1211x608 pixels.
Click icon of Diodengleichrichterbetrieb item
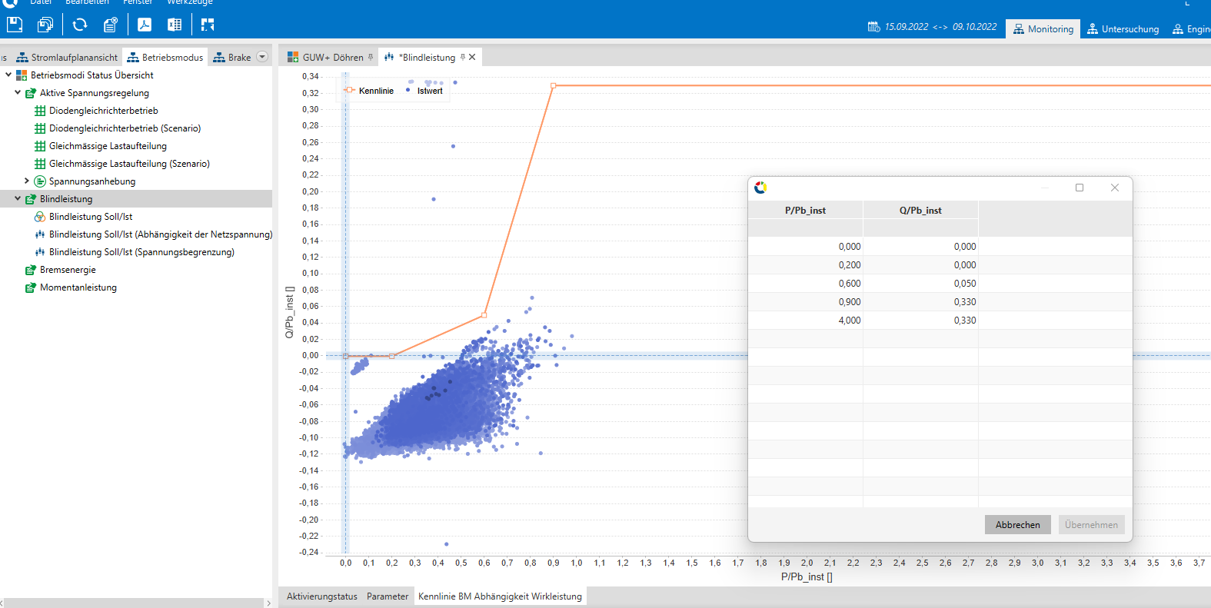coord(40,111)
